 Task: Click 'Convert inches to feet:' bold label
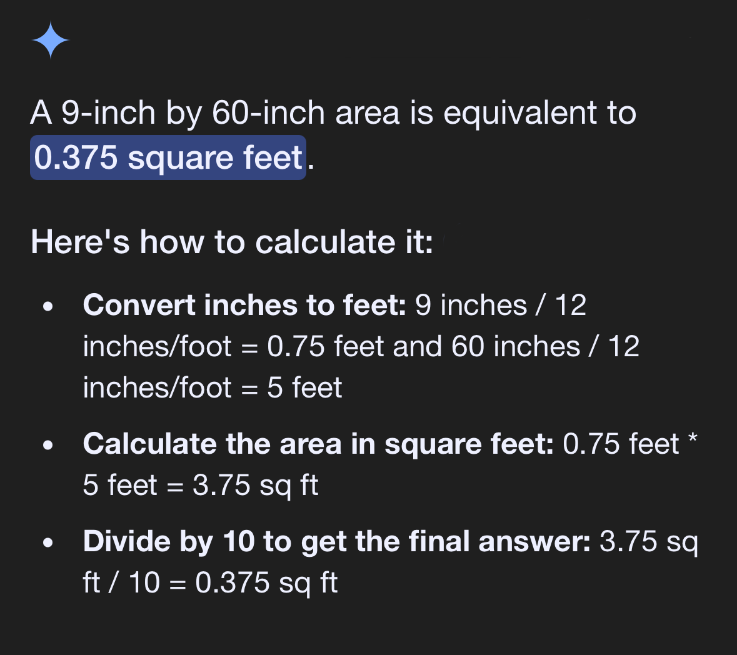click(x=244, y=306)
